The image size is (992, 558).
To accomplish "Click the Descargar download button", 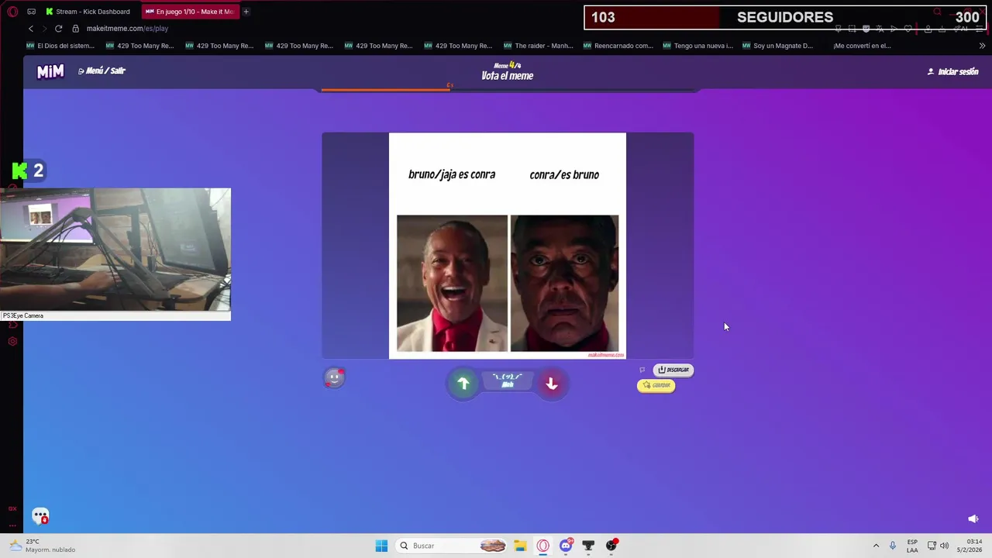I will click(x=673, y=370).
